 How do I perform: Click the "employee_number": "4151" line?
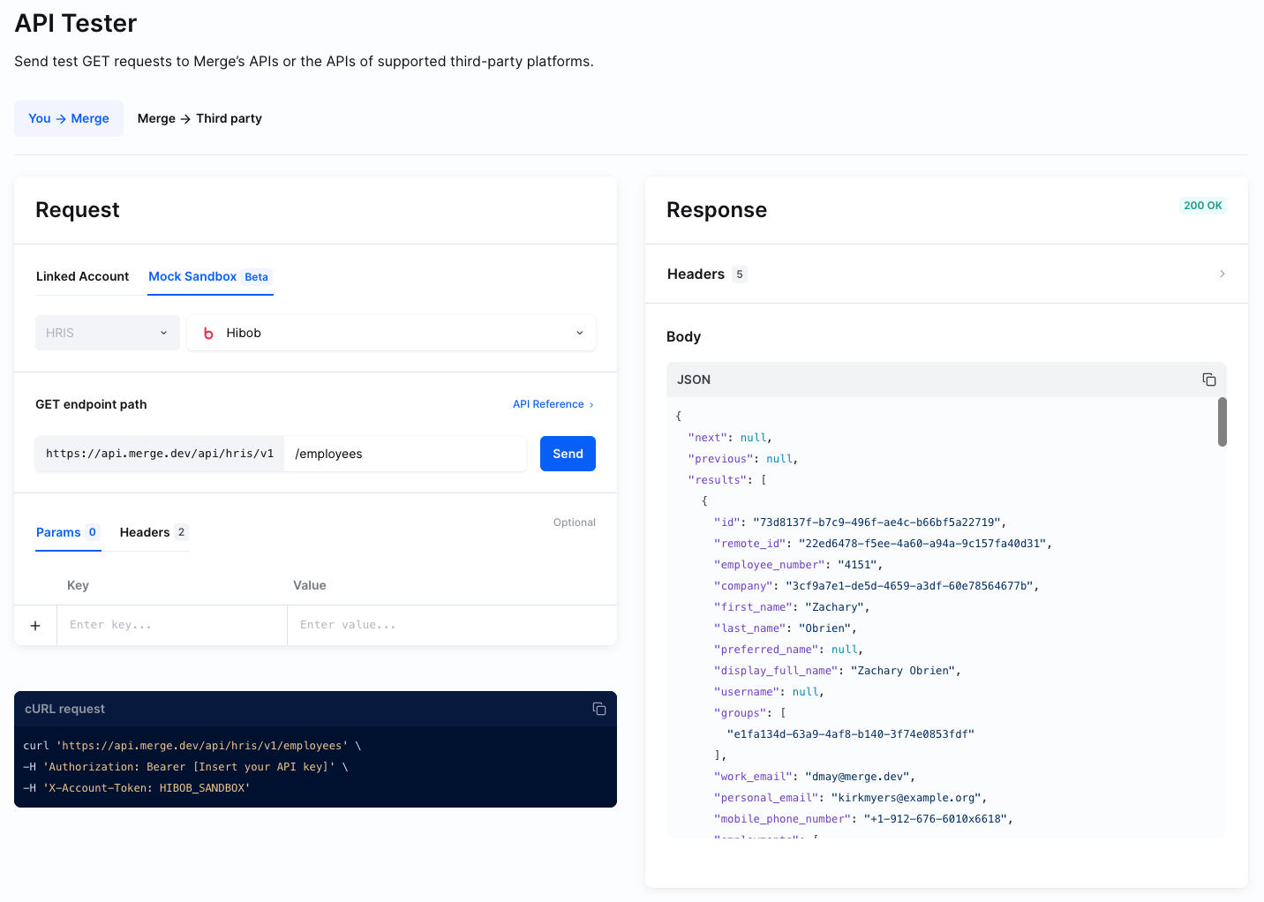tap(798, 565)
